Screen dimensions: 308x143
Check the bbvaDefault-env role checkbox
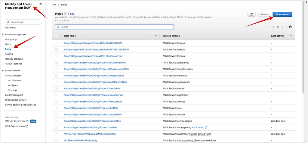pos(56,56)
